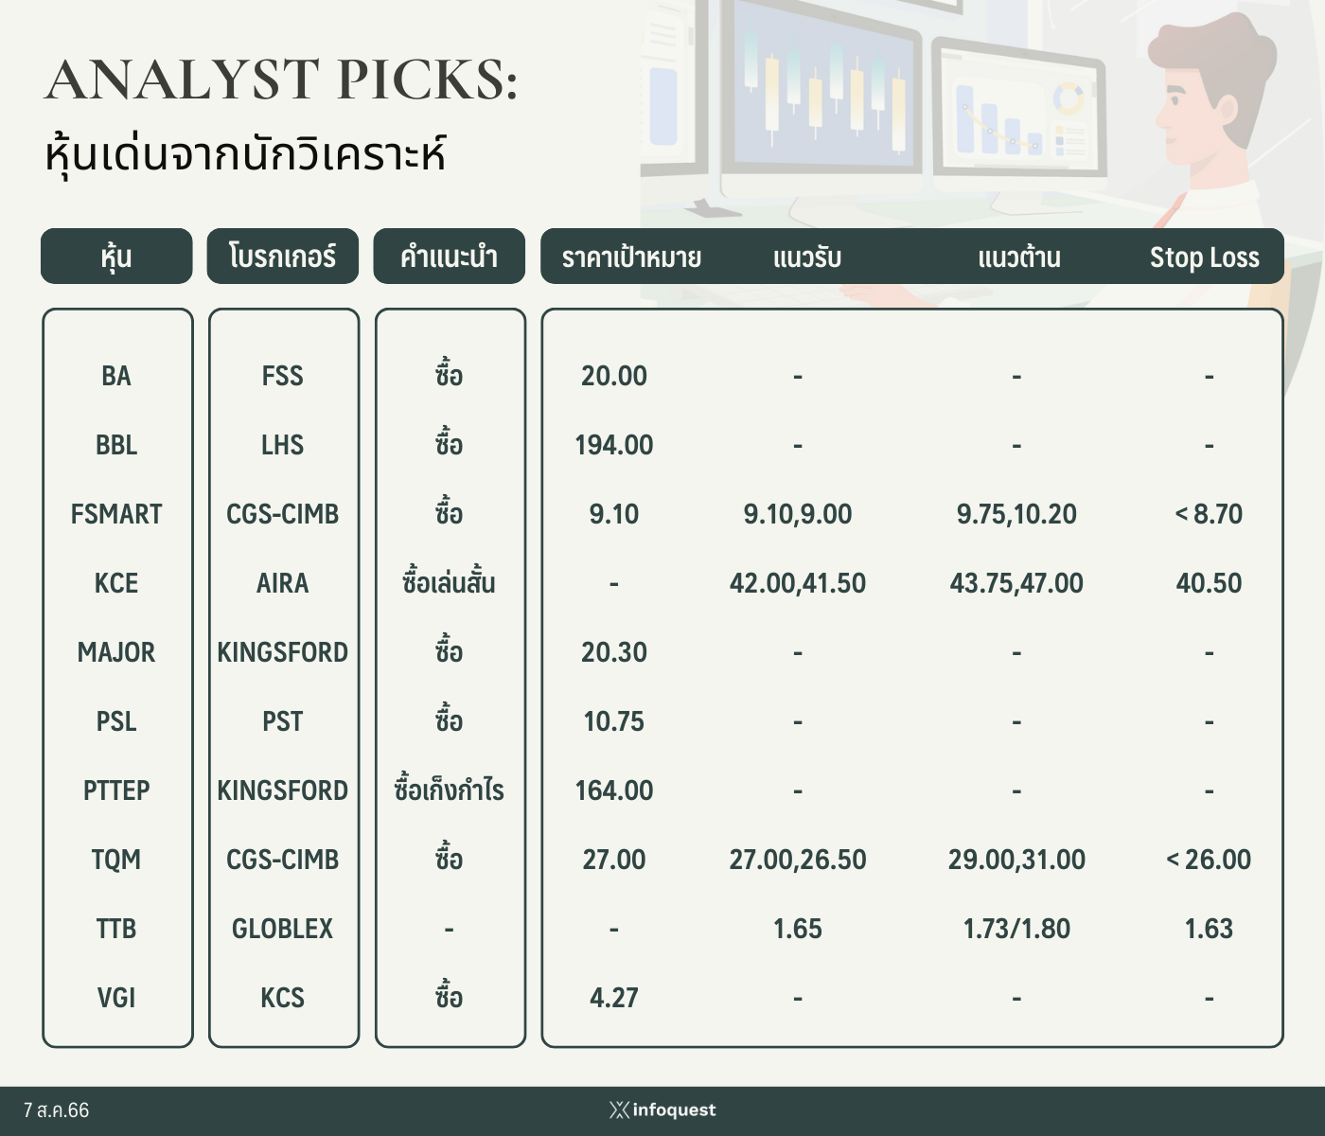Image resolution: width=1325 pixels, height=1136 pixels.
Task: Select the หุ้น column header
Action: tap(116, 256)
